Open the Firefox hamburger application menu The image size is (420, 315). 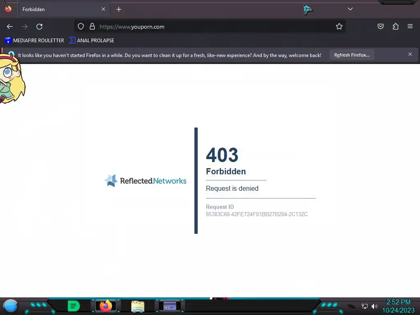pos(410,26)
